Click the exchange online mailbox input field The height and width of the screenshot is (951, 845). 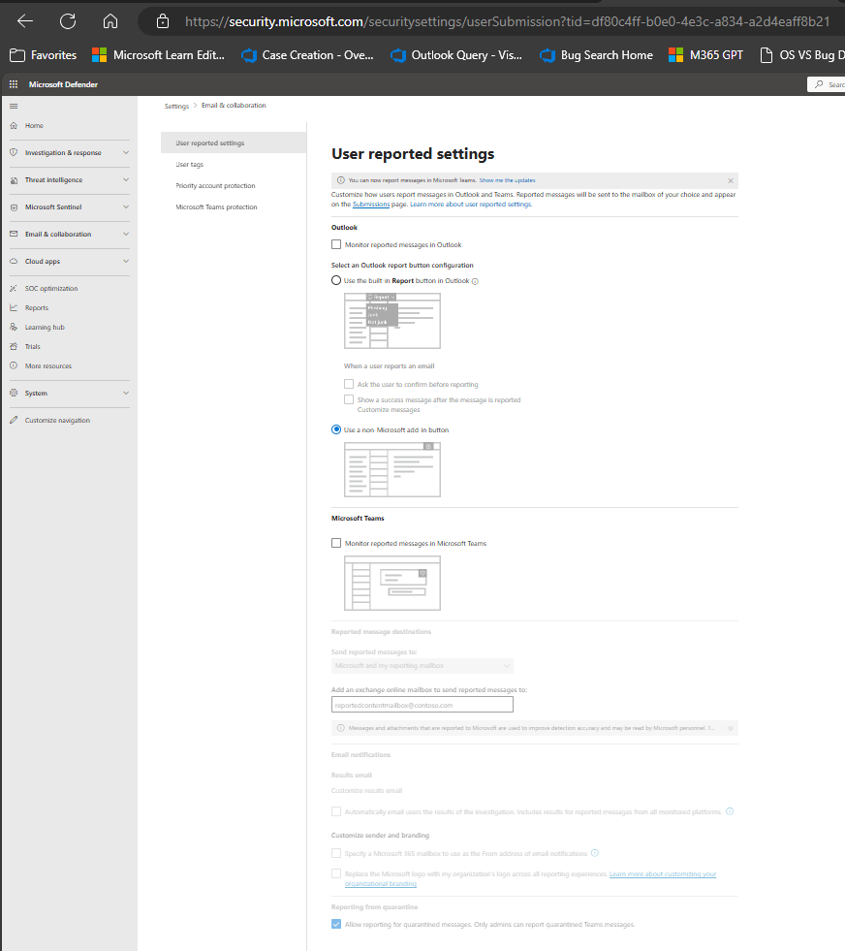[422, 704]
